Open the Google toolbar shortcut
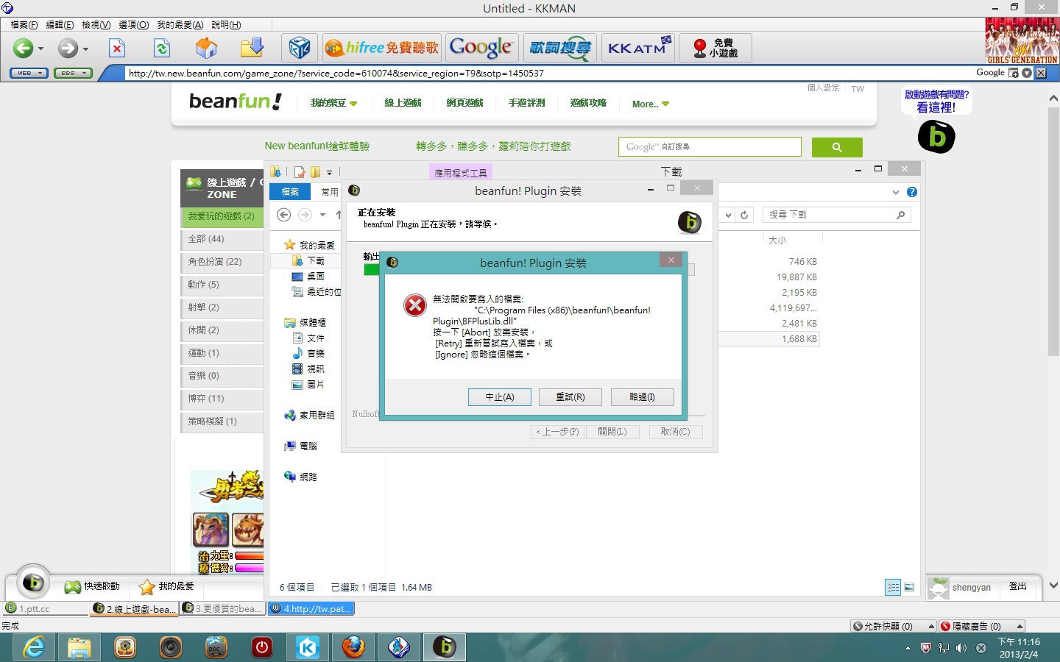This screenshot has width=1060, height=662. tap(481, 48)
